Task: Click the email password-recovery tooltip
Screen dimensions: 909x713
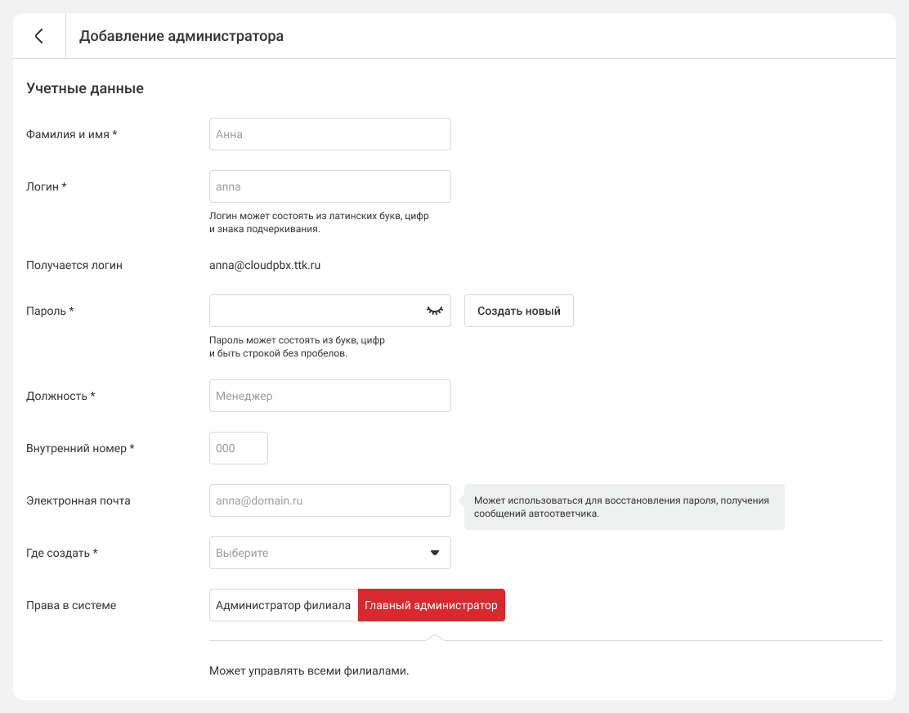Action: point(624,507)
